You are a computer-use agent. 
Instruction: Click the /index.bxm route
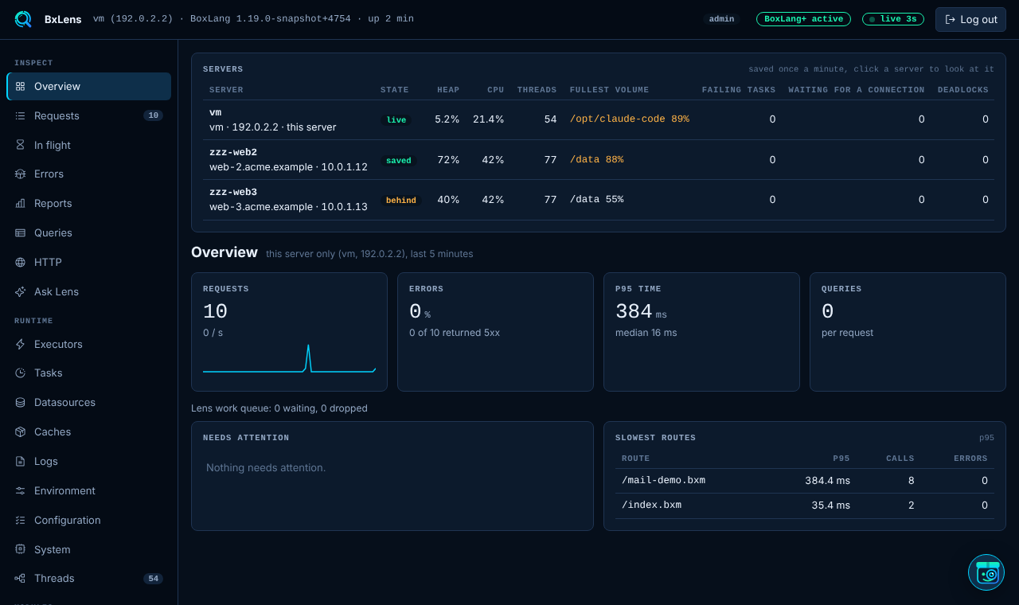coord(651,505)
